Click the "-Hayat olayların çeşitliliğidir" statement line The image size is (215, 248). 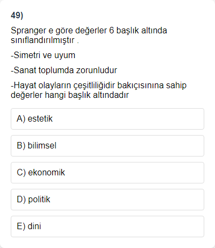[x=99, y=86]
